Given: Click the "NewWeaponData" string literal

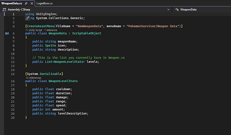Looking at the screenshot, I should (x=89, y=26).
